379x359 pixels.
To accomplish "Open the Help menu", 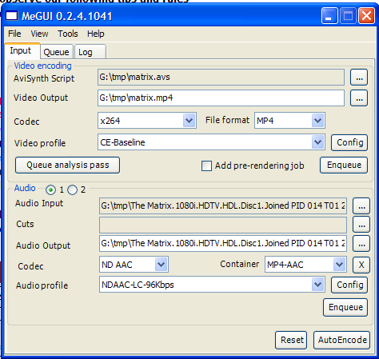I will (x=96, y=34).
